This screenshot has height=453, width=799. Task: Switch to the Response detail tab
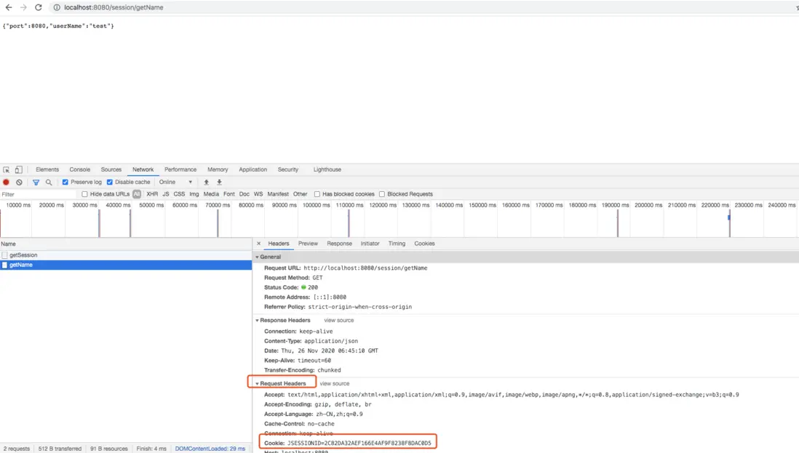click(x=339, y=244)
